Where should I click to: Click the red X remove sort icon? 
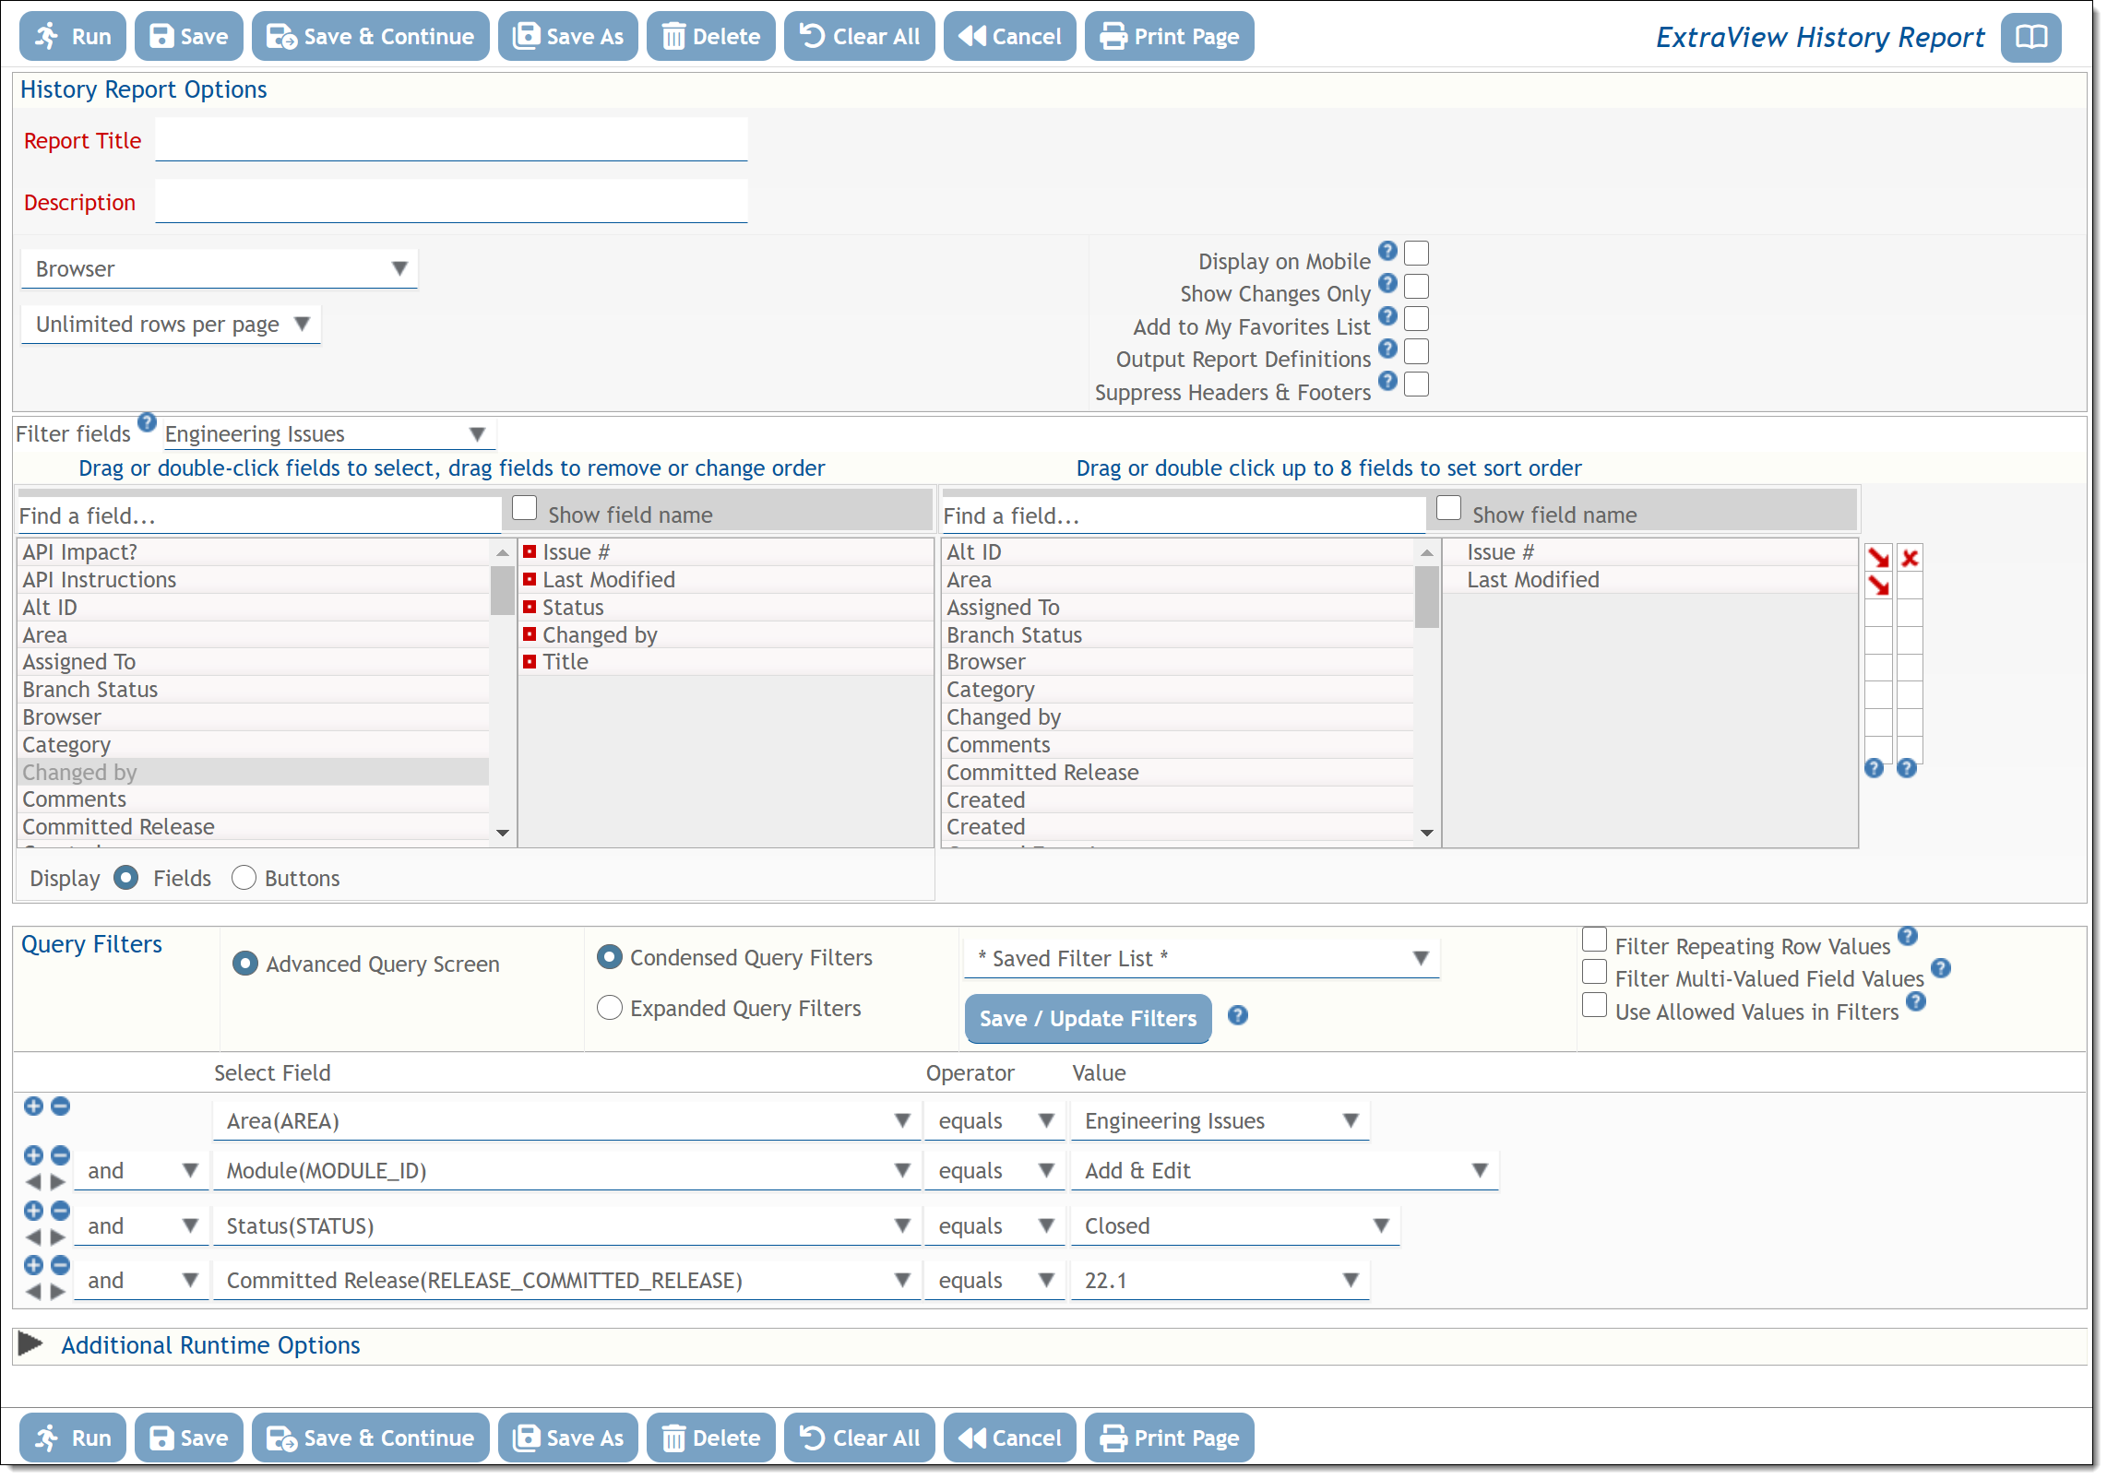pyautogui.click(x=1909, y=558)
